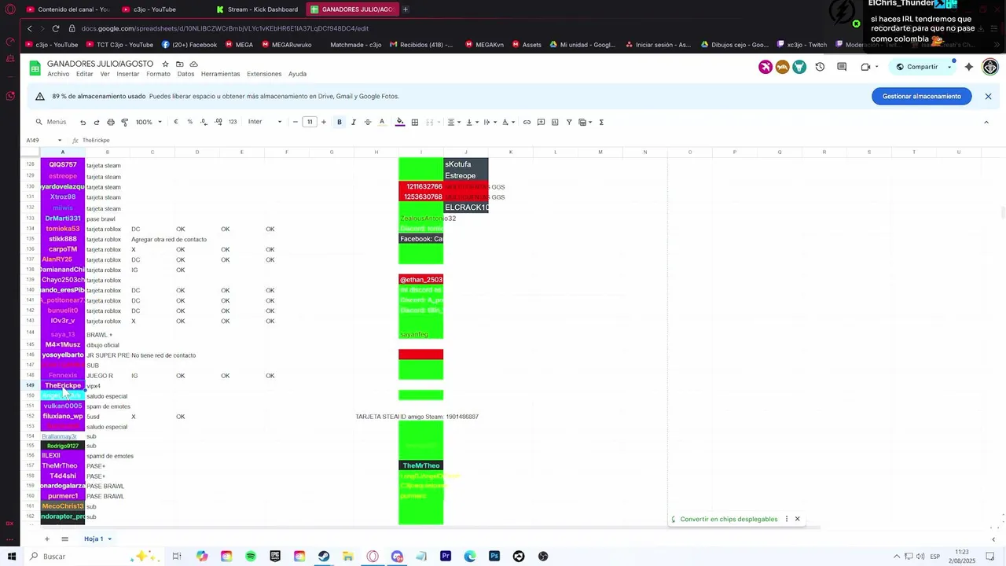Open the text color picker
Image resolution: width=1006 pixels, height=566 pixels.
[x=382, y=122]
